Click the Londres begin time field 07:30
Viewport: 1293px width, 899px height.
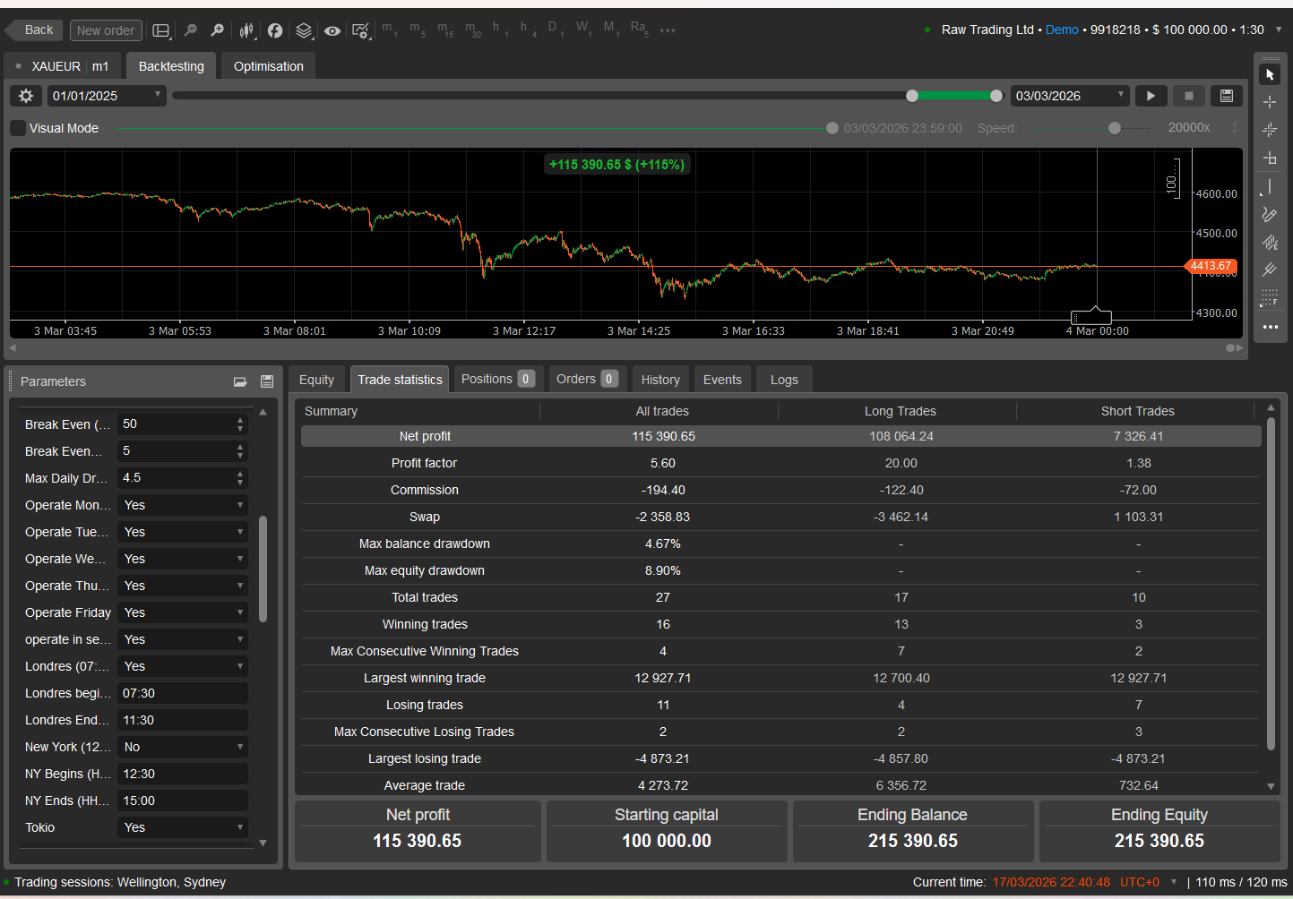coord(182,693)
